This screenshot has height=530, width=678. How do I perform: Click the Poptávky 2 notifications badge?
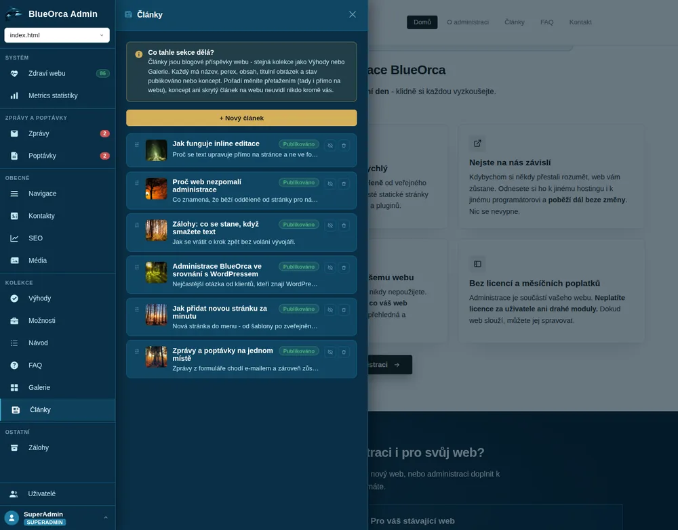[104, 156]
